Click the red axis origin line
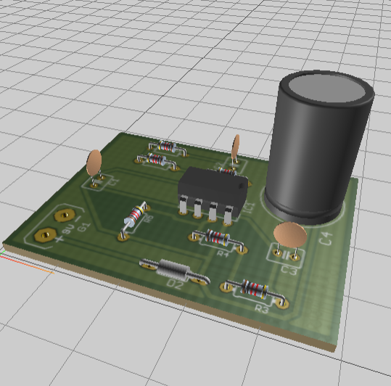Screen dimensions: 391x386 tap(28, 264)
